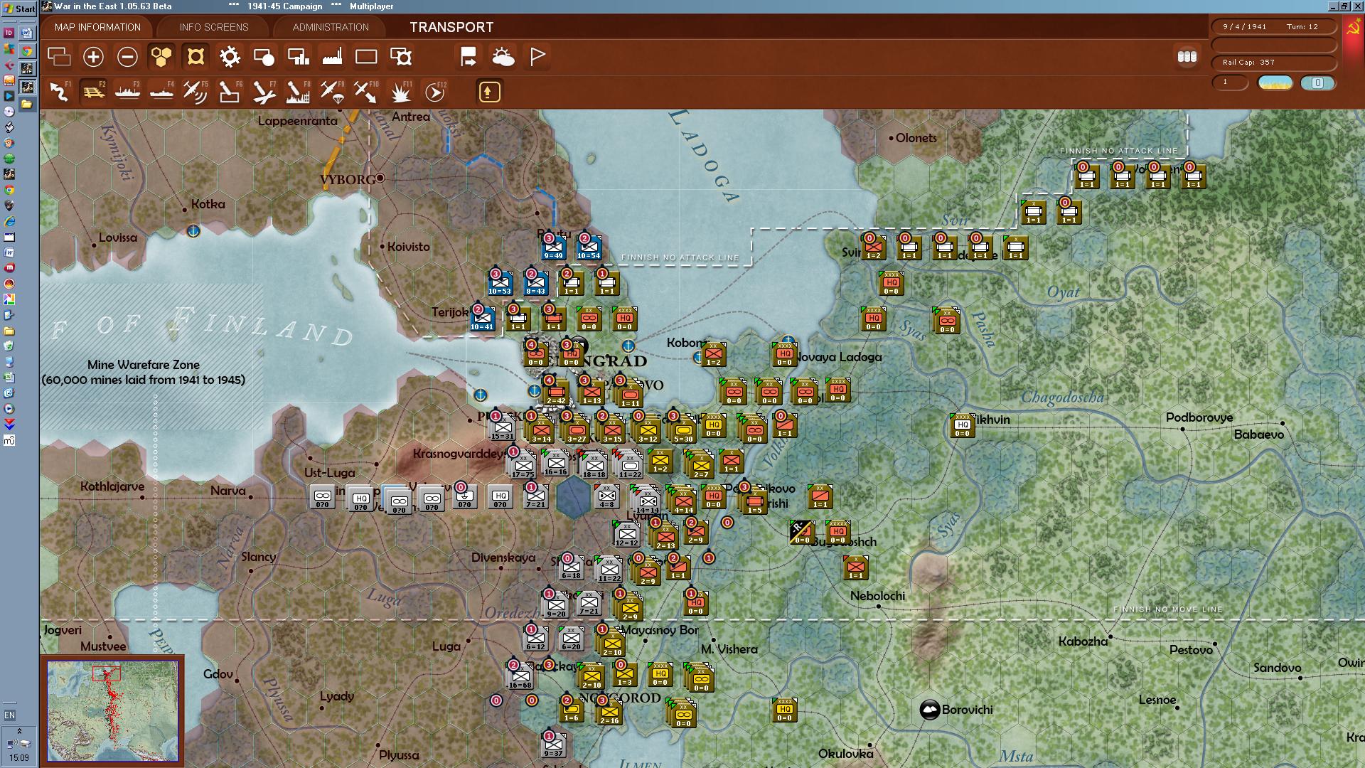Select the German unit 17=75

[x=523, y=466]
